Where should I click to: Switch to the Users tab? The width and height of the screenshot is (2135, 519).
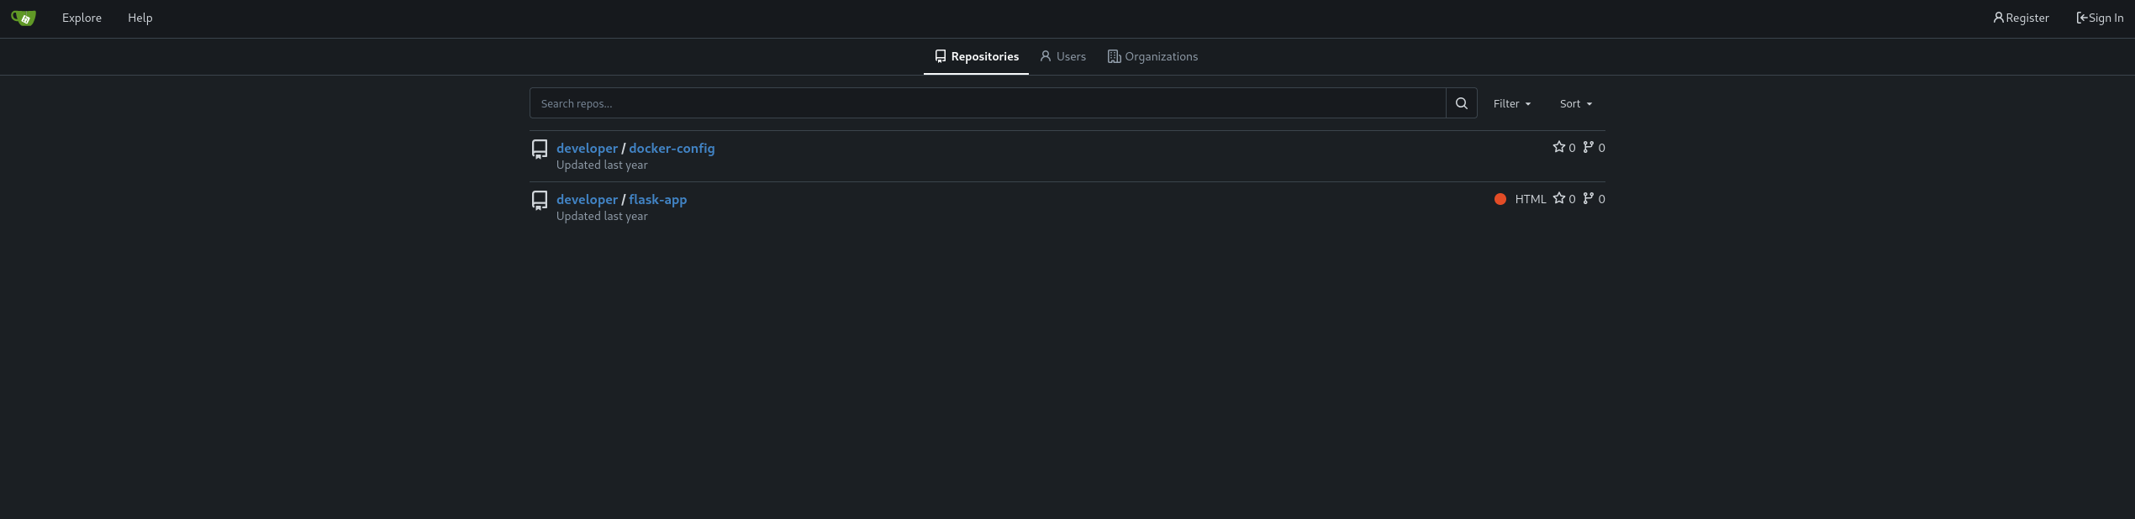click(1062, 56)
